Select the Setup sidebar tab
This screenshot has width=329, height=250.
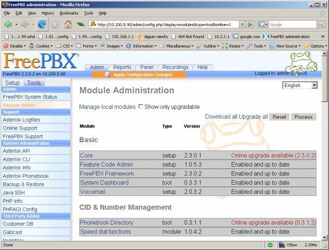pyautogui.click(x=12, y=83)
